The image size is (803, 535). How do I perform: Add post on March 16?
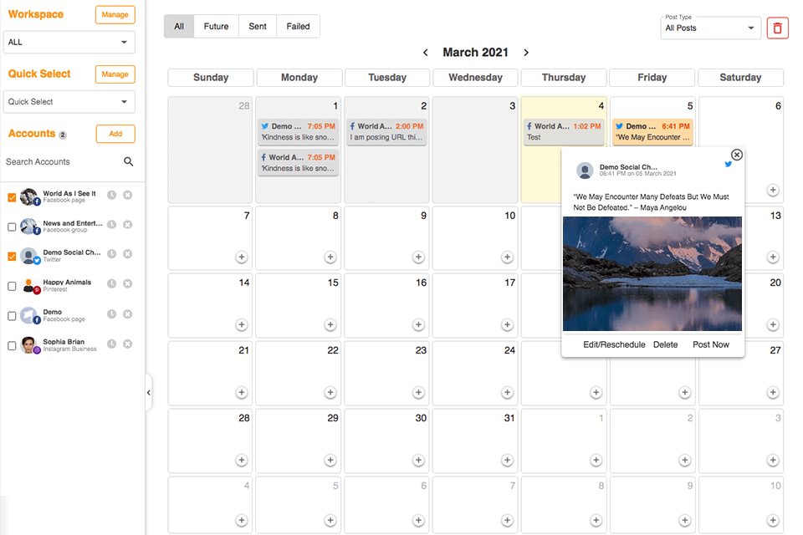tap(418, 324)
